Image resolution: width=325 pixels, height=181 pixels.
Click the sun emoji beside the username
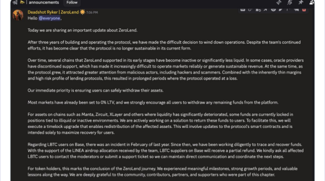click(82, 12)
